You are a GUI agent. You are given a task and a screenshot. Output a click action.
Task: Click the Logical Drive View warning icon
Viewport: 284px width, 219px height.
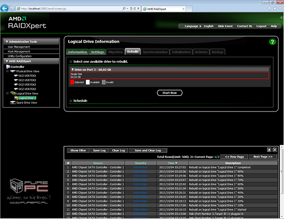[x=13, y=93]
